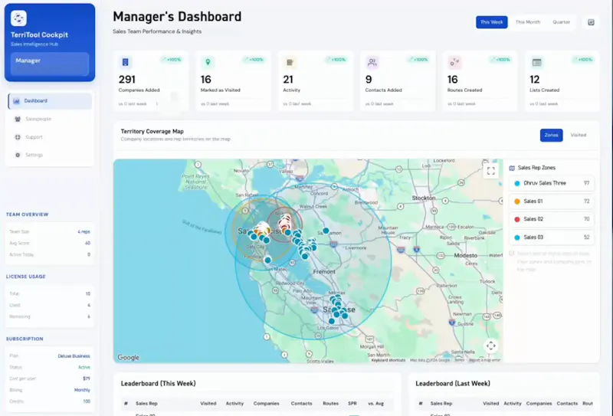The image size is (613, 416).
Task: Click the Manager role box
Action: [50, 64]
